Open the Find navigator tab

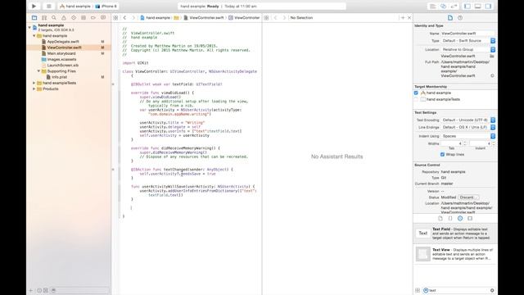54,18
